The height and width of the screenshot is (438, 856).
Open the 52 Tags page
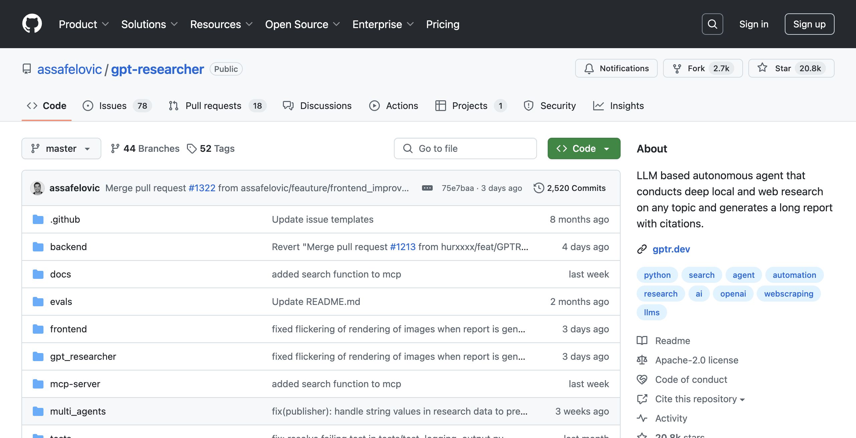pyautogui.click(x=211, y=148)
